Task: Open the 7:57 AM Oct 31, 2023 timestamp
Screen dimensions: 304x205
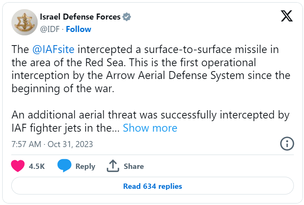Action: click(52, 144)
